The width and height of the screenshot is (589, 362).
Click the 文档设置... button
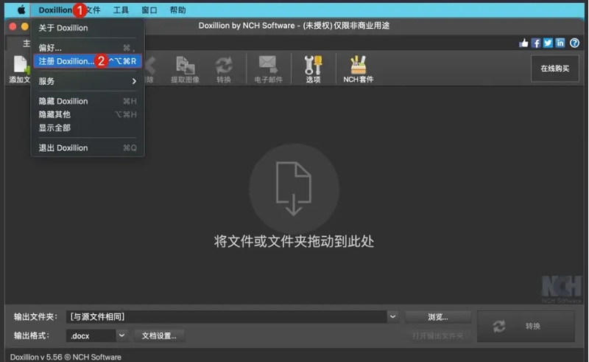tap(159, 335)
